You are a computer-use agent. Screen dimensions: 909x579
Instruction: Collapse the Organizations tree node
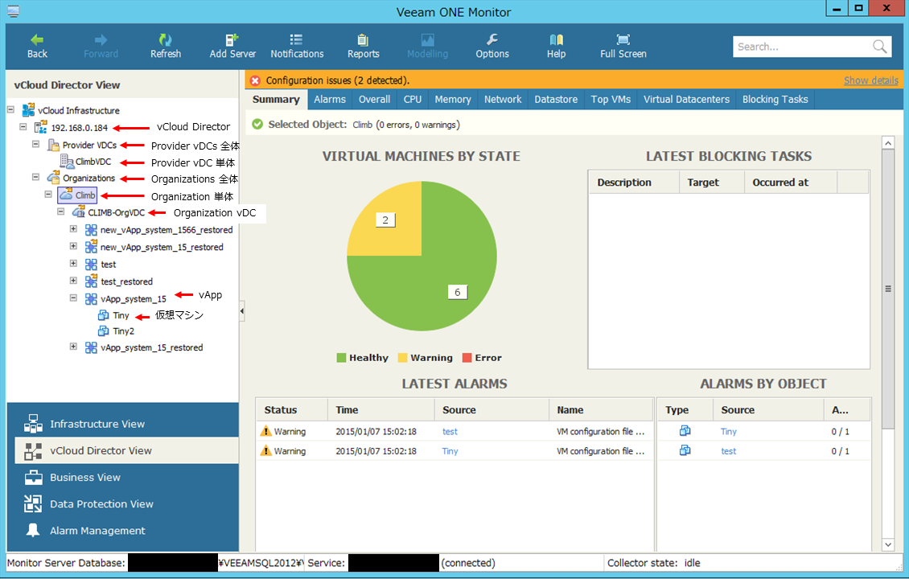(x=36, y=177)
